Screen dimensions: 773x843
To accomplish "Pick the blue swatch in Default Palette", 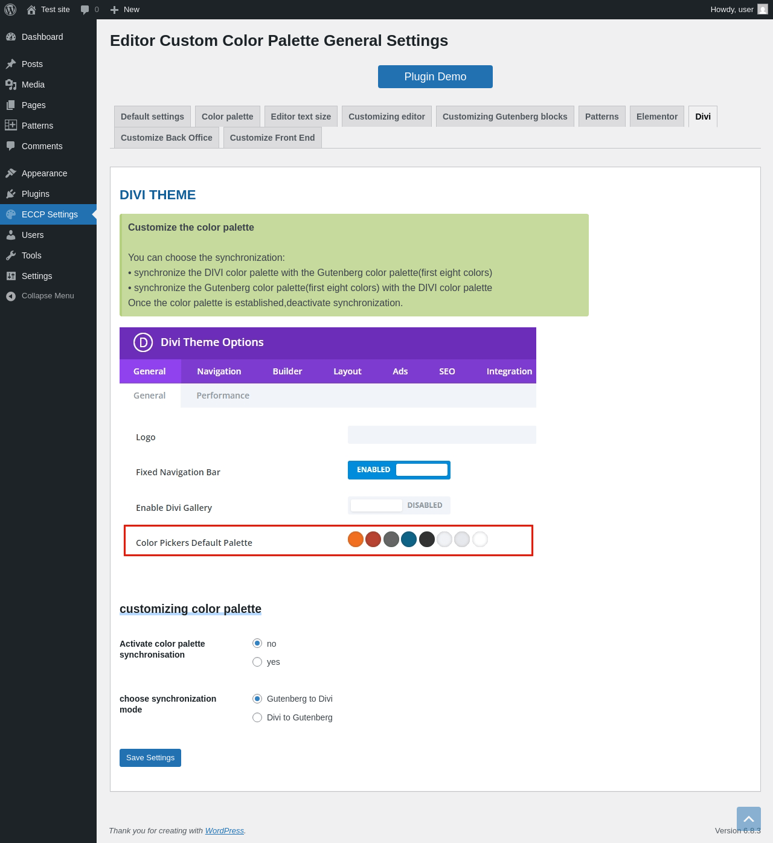I will click(409, 539).
